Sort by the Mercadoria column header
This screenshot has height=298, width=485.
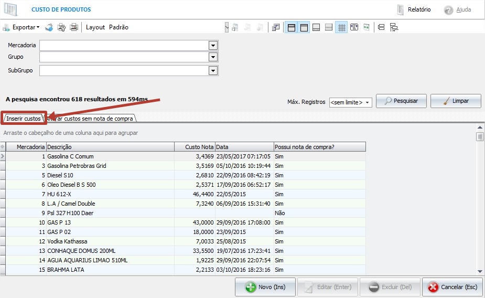[26, 147]
